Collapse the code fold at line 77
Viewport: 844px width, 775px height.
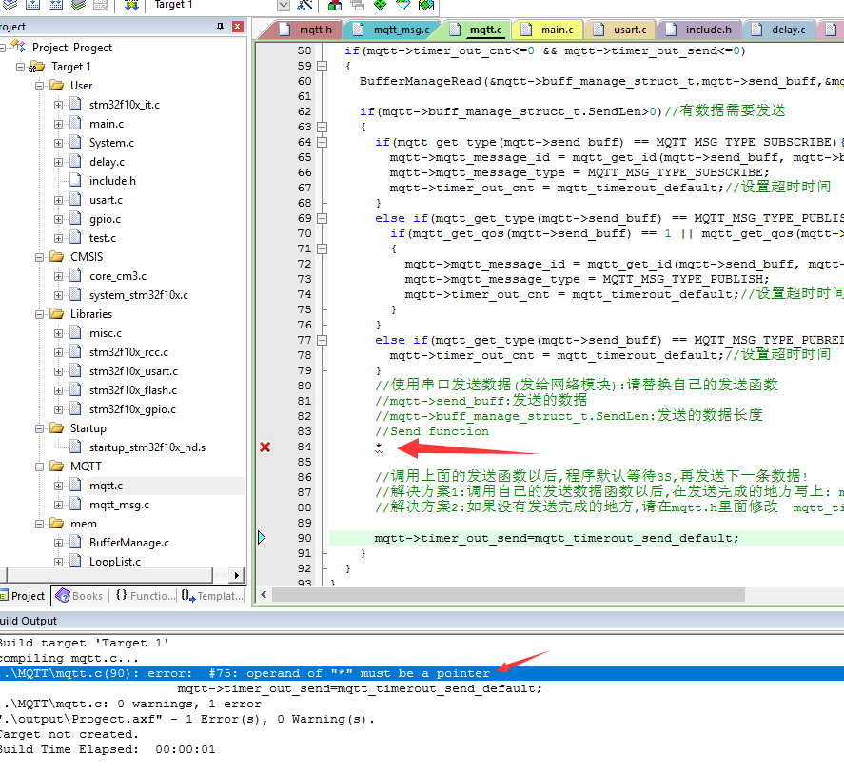coord(322,341)
